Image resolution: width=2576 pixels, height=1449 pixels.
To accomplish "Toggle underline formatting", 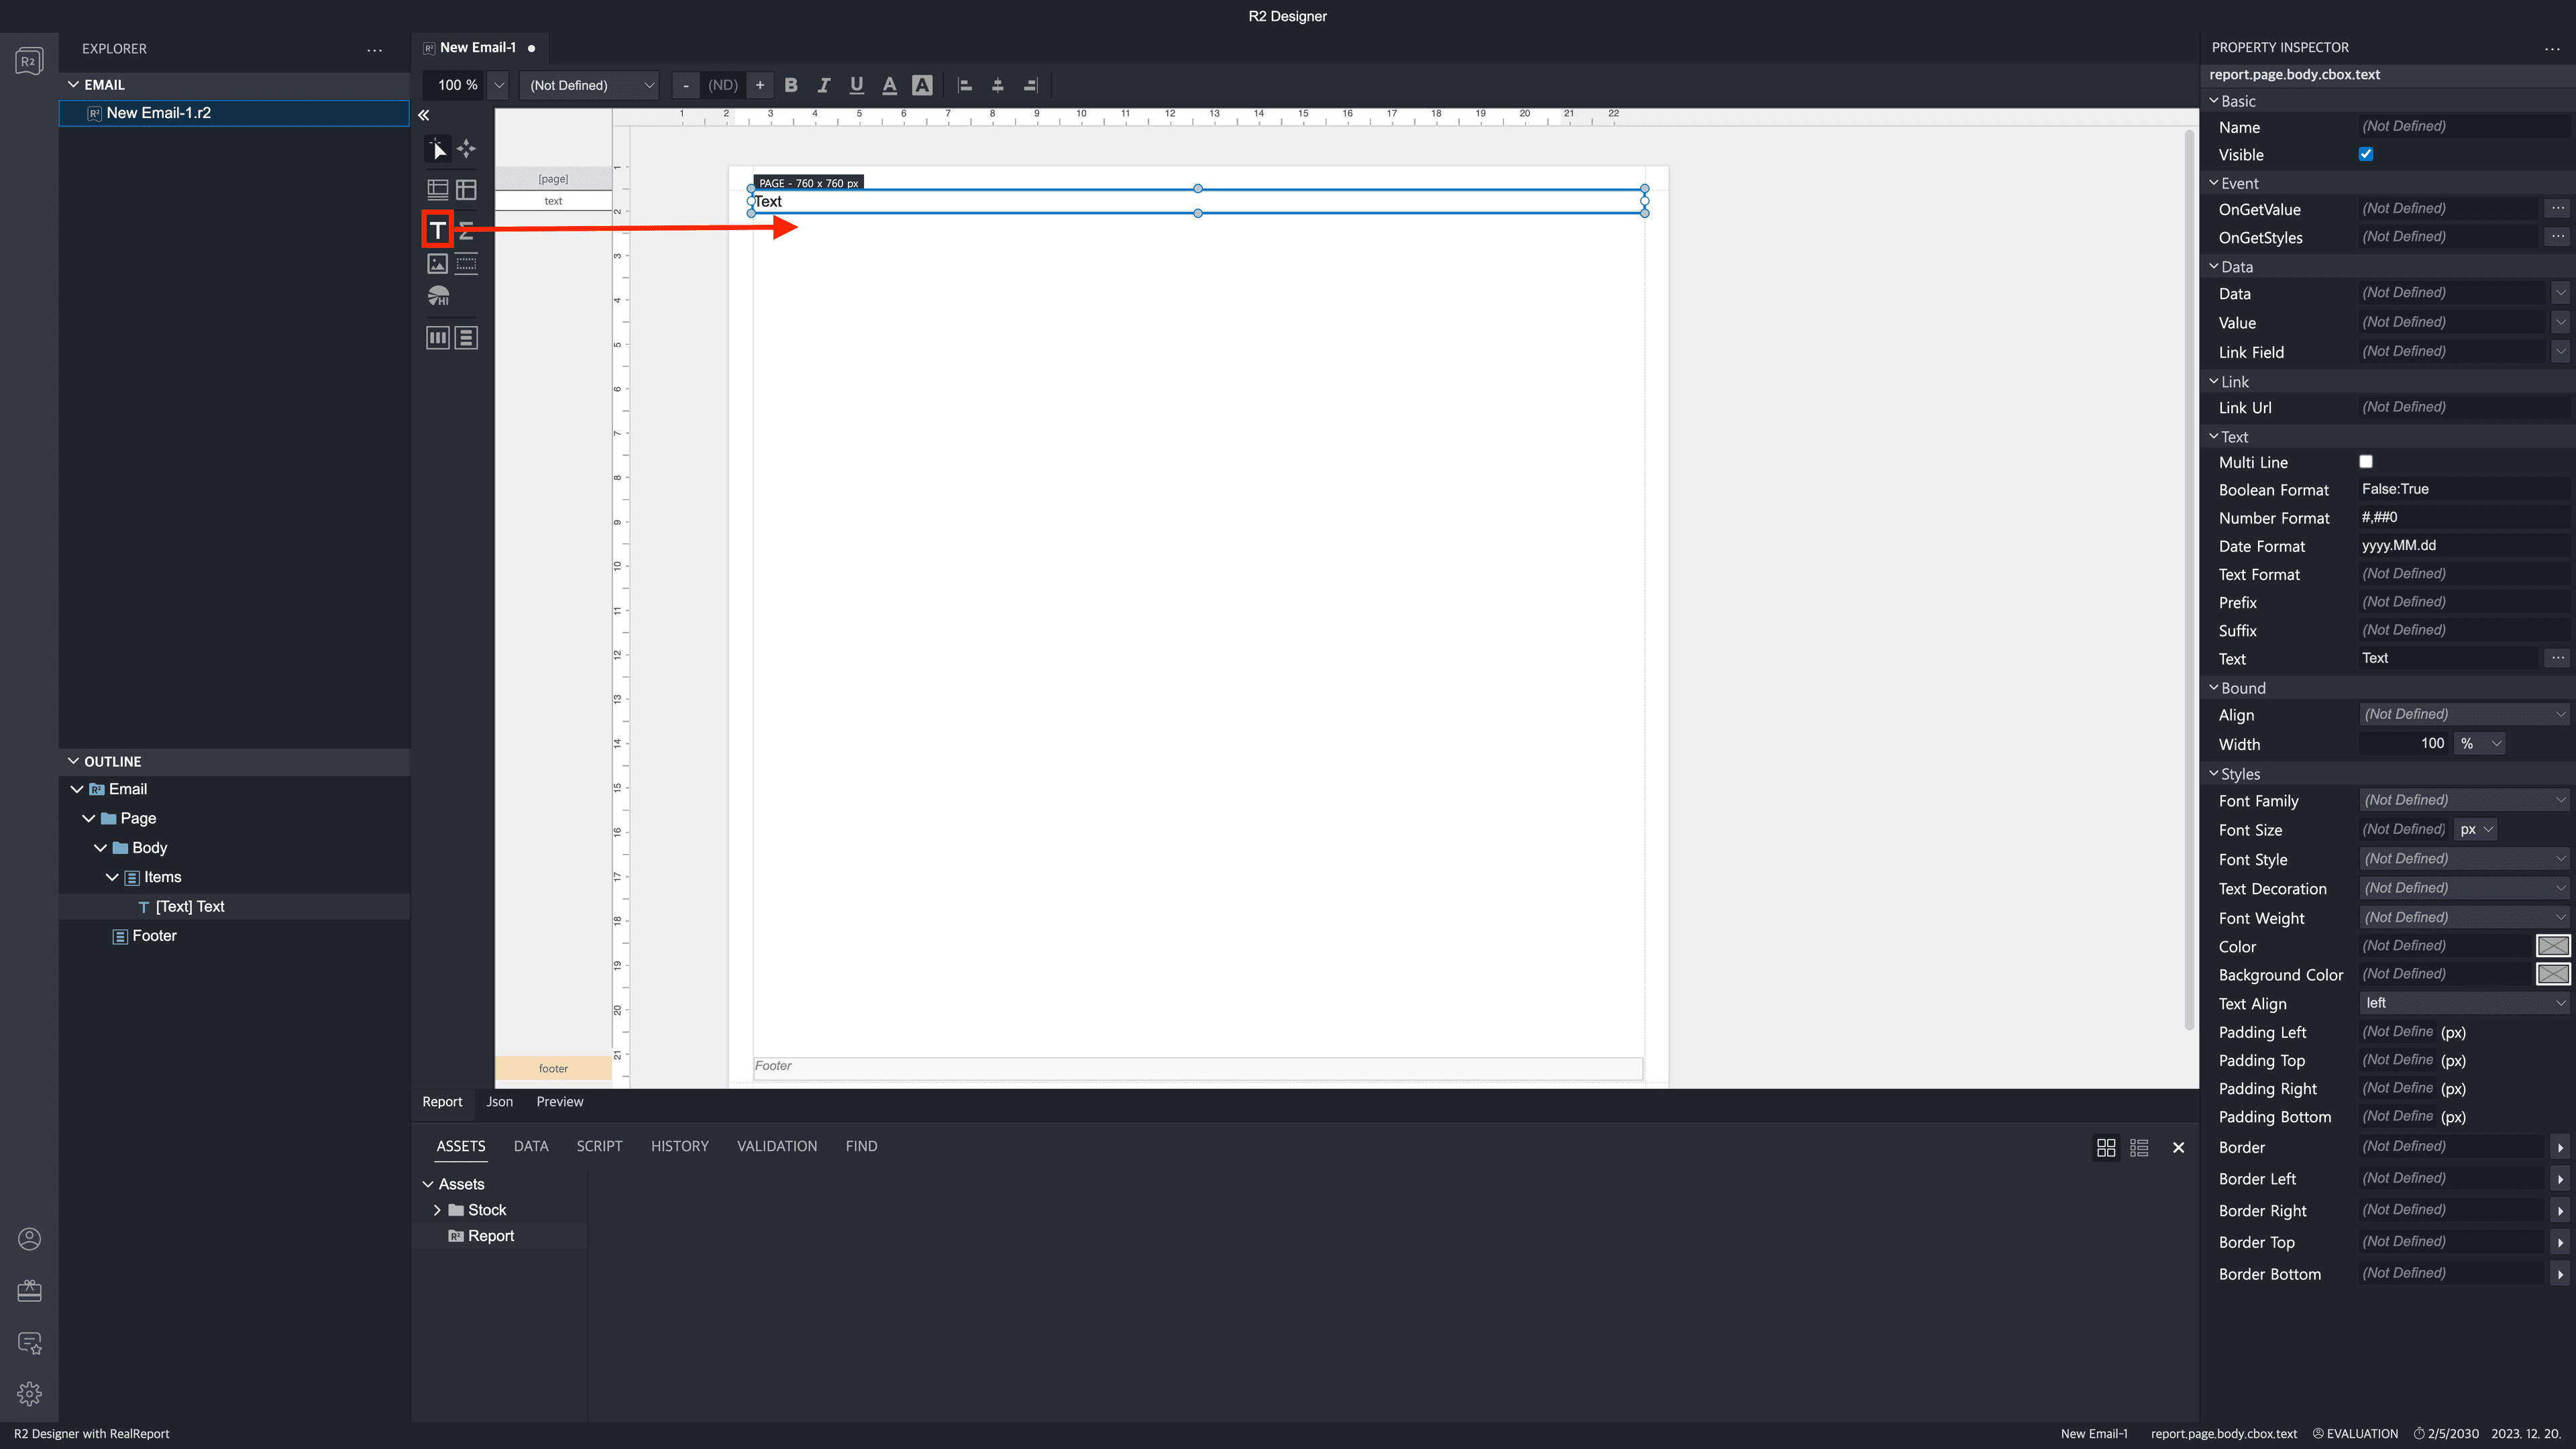I will pyautogui.click(x=856, y=85).
